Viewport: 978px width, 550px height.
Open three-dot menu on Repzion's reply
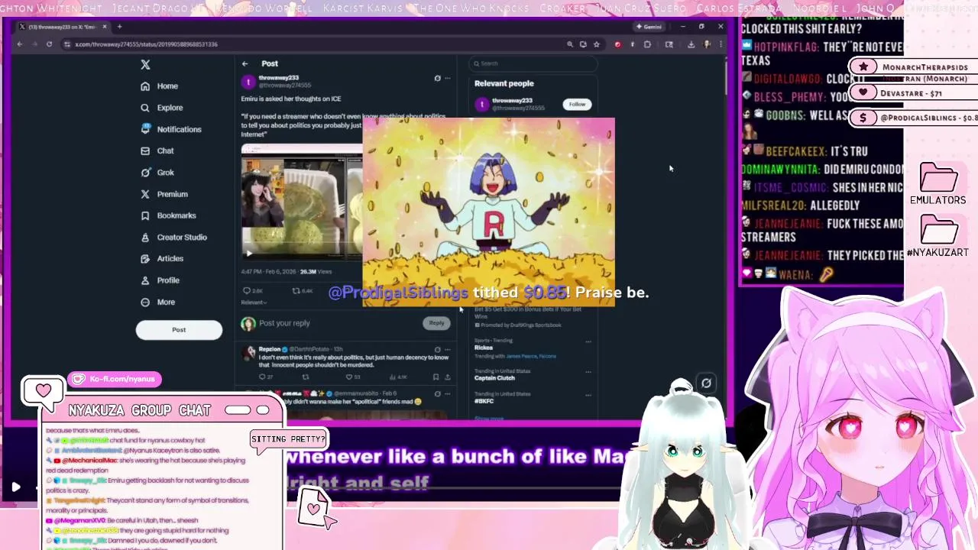[x=448, y=349]
